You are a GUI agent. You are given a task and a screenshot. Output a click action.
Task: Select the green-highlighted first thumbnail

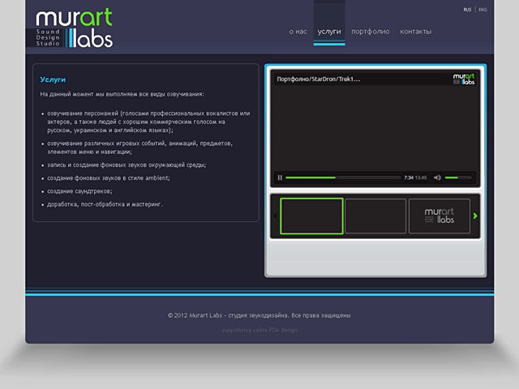(311, 216)
